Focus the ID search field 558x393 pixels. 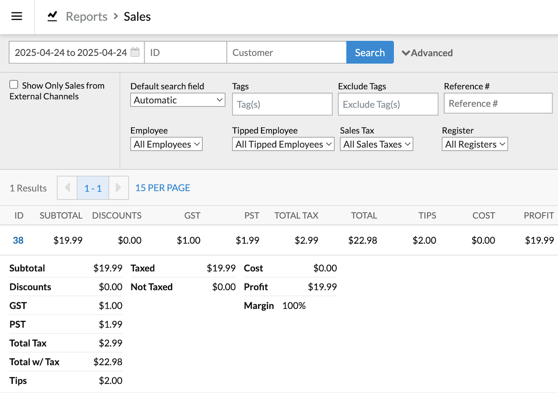[185, 52]
